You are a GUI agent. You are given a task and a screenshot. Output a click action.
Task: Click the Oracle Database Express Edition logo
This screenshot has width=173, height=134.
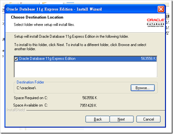(155, 23)
